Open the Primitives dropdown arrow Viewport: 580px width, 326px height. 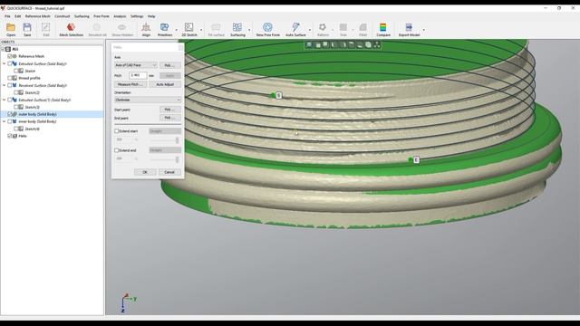tap(177, 30)
